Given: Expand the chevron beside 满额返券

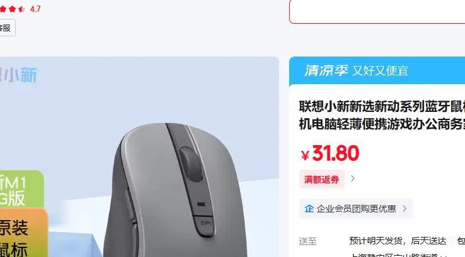Looking at the screenshot, I should [353, 178].
